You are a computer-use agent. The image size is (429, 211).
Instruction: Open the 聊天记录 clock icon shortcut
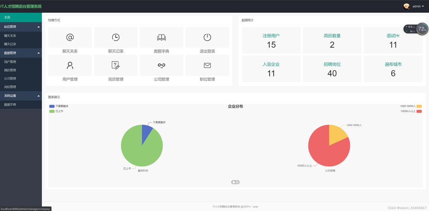[116, 38]
